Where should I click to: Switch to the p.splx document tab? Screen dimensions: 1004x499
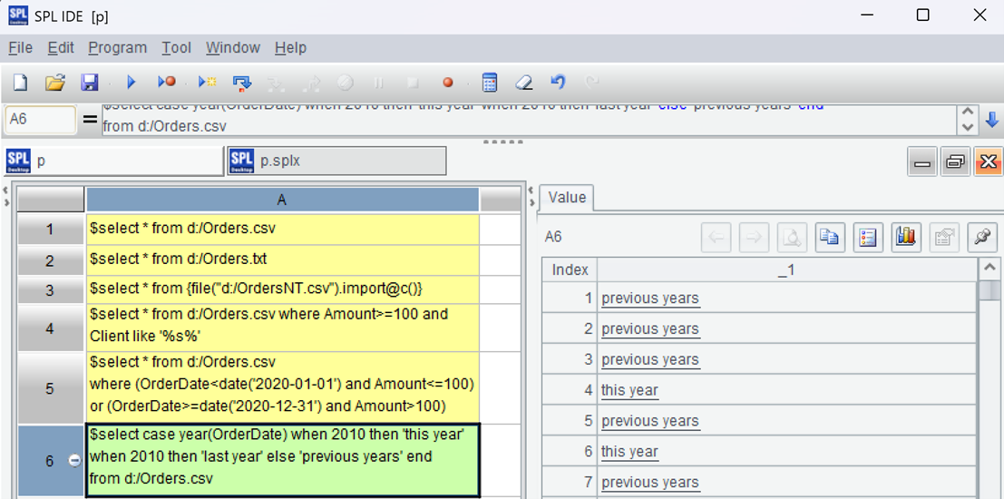click(337, 161)
